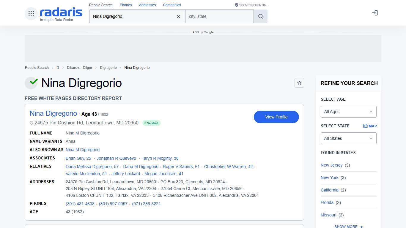
Task: Click the Radaris apps grid icon
Action: tap(31, 13)
